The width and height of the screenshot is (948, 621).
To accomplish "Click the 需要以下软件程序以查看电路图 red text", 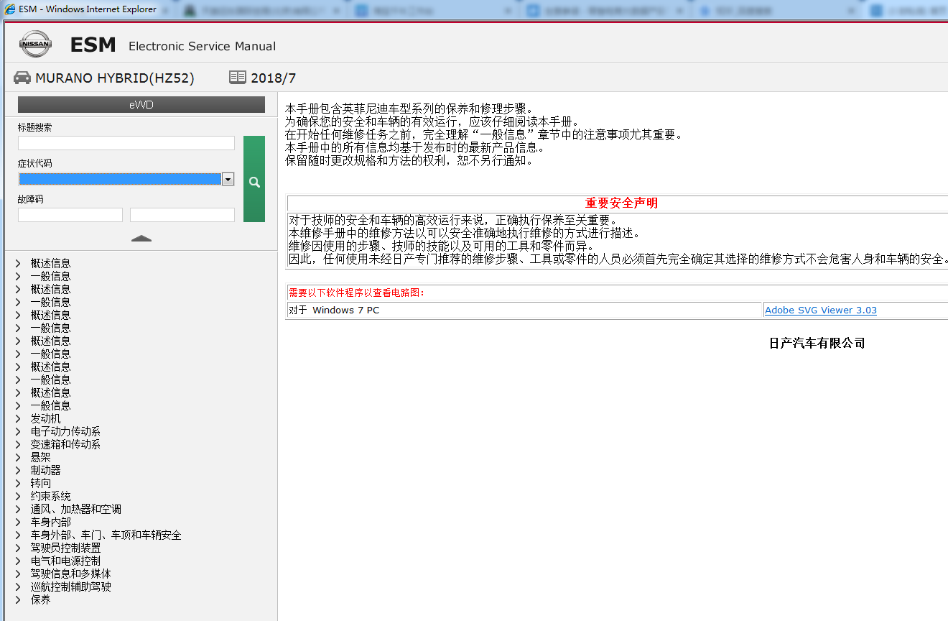I will point(357,293).
